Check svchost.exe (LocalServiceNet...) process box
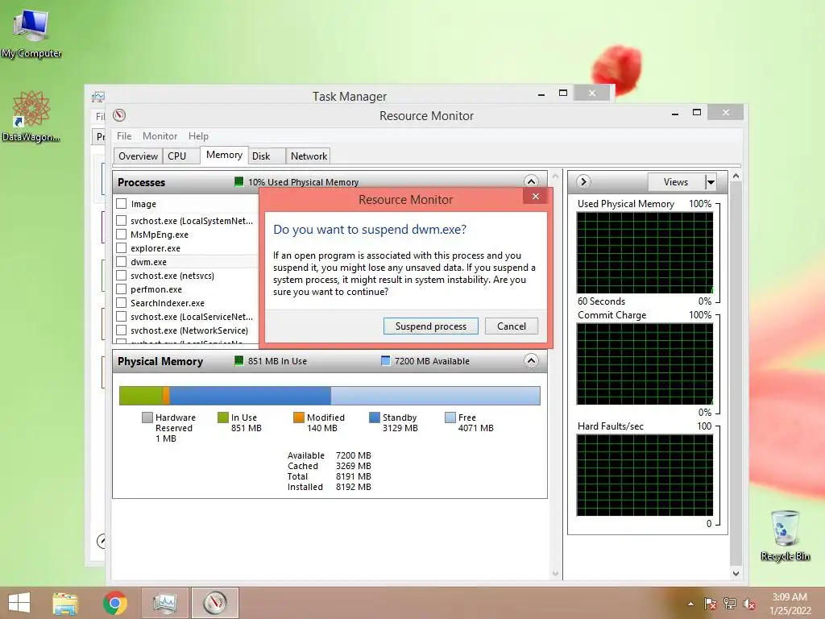The height and width of the screenshot is (619, 825). coord(122,316)
